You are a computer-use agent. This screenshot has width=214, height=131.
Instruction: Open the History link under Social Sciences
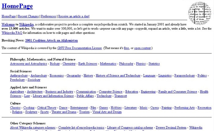[88, 76]
